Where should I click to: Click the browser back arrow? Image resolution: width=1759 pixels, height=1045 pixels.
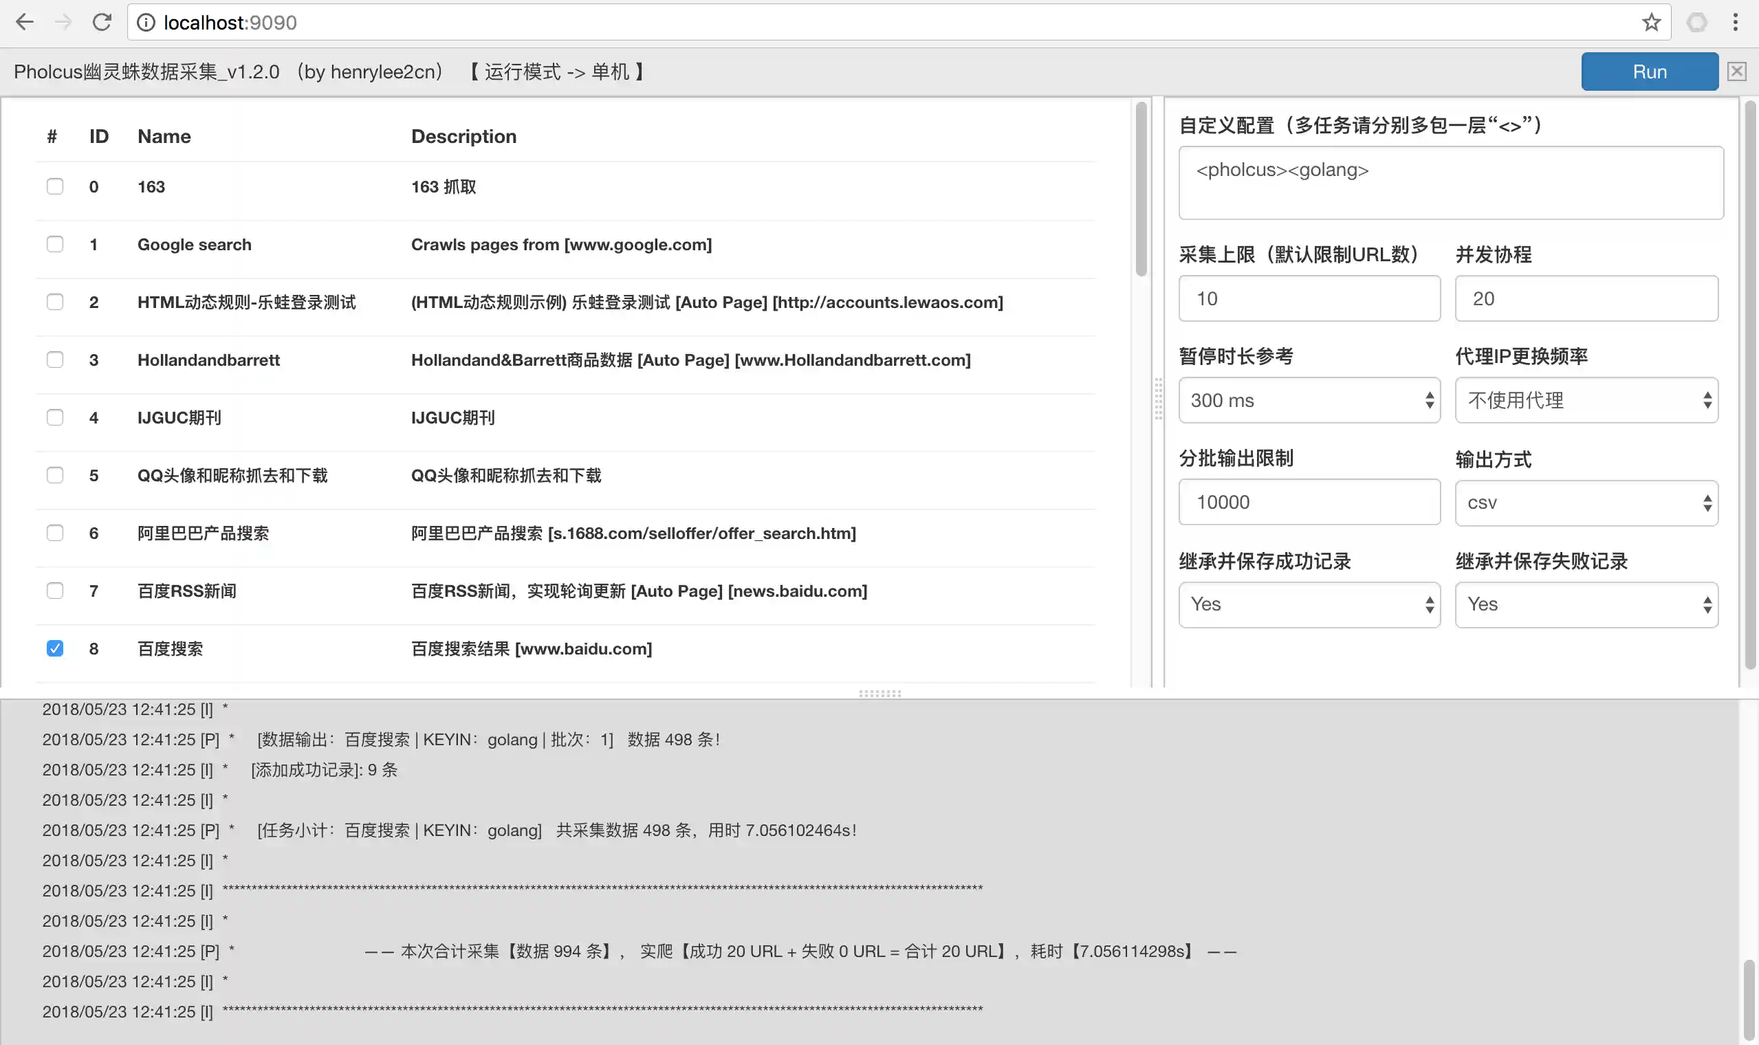(x=25, y=23)
